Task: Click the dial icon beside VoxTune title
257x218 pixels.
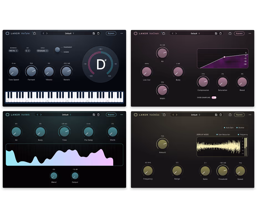Action: coord(34,33)
